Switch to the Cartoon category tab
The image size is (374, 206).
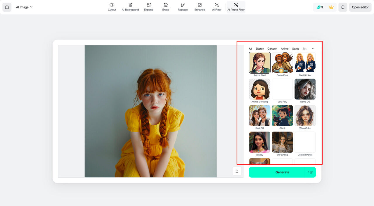[x=272, y=49]
